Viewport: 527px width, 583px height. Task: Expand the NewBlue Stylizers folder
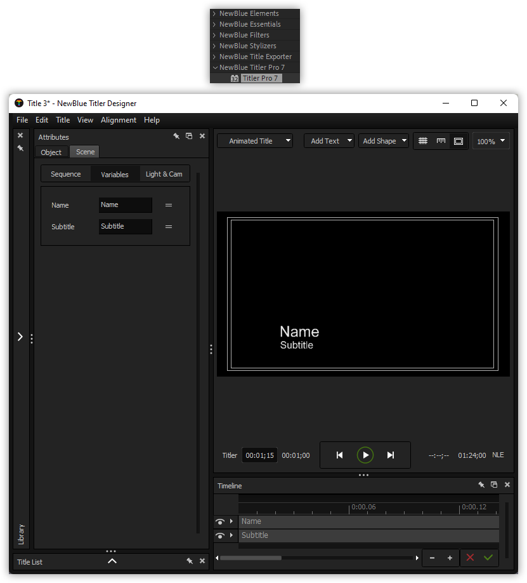214,46
